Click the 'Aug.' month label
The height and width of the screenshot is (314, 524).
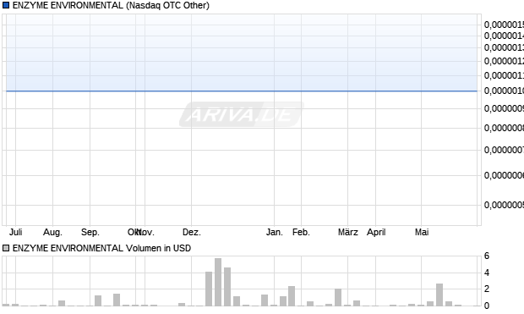pos(52,232)
